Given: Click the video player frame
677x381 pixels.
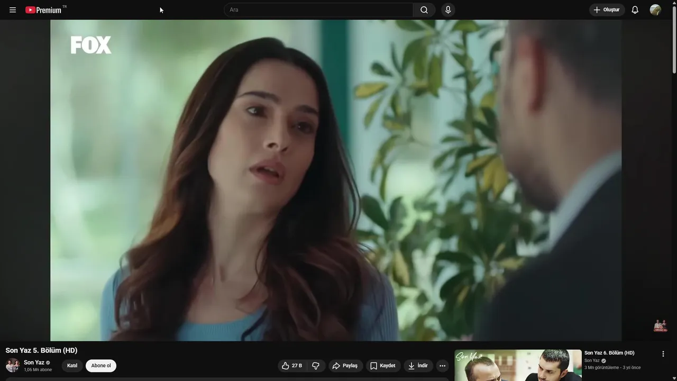Looking at the screenshot, I should click(336, 180).
